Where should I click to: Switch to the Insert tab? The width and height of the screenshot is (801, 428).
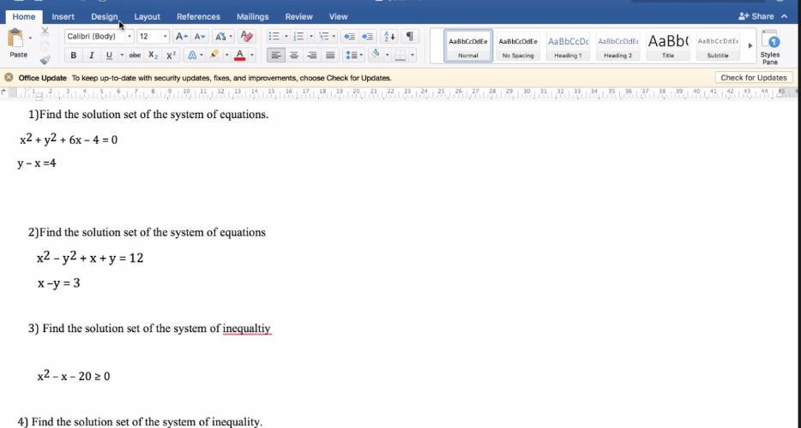pyautogui.click(x=63, y=16)
